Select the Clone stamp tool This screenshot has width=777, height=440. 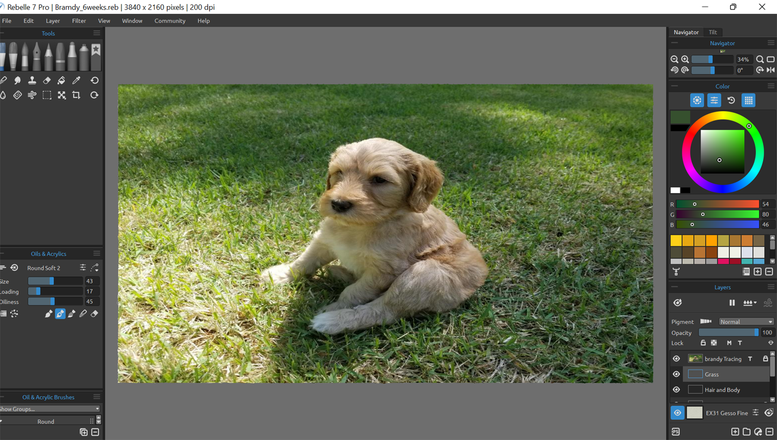[32, 80]
